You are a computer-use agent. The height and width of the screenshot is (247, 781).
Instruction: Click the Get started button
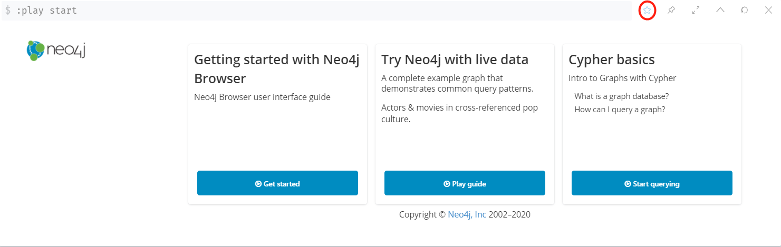(277, 183)
